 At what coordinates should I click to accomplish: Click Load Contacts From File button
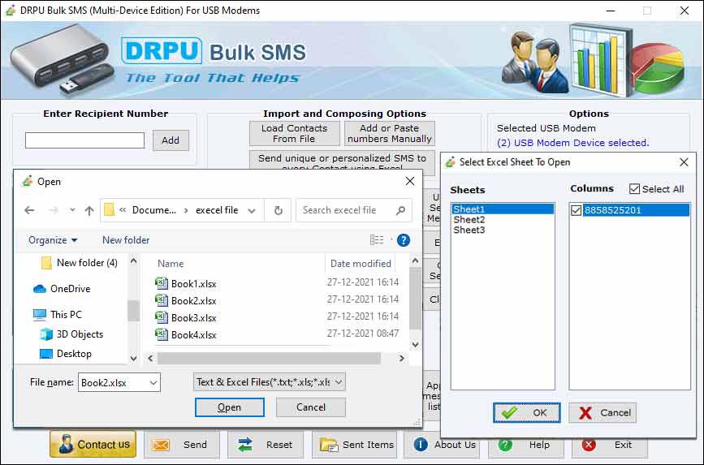pyautogui.click(x=294, y=133)
